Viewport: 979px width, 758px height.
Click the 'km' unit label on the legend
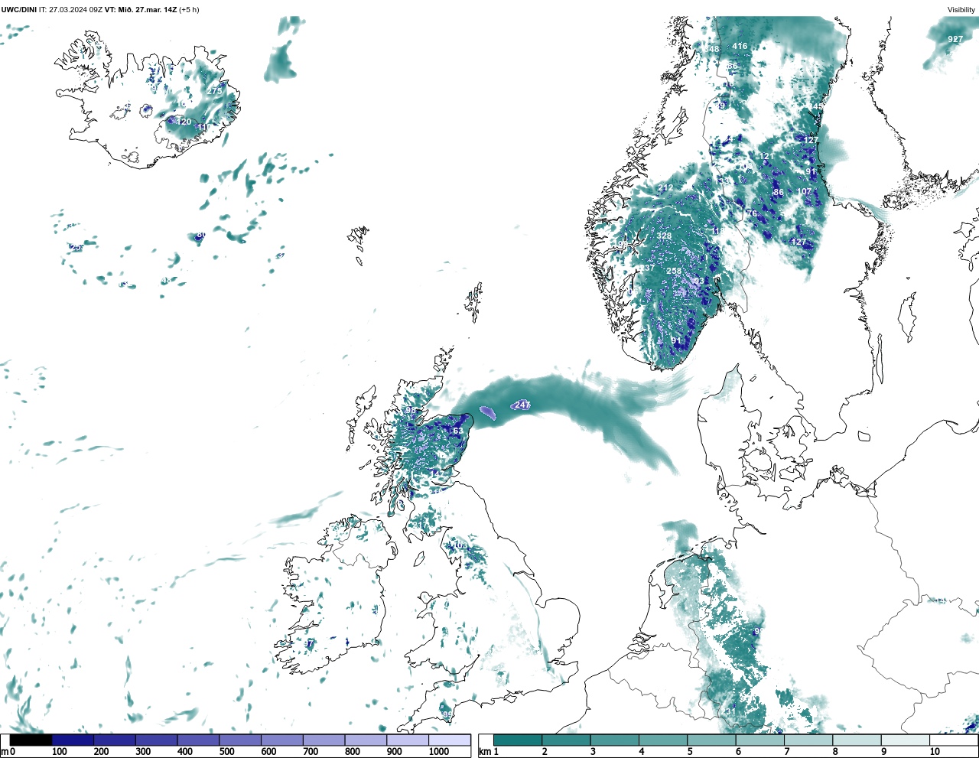(x=486, y=752)
